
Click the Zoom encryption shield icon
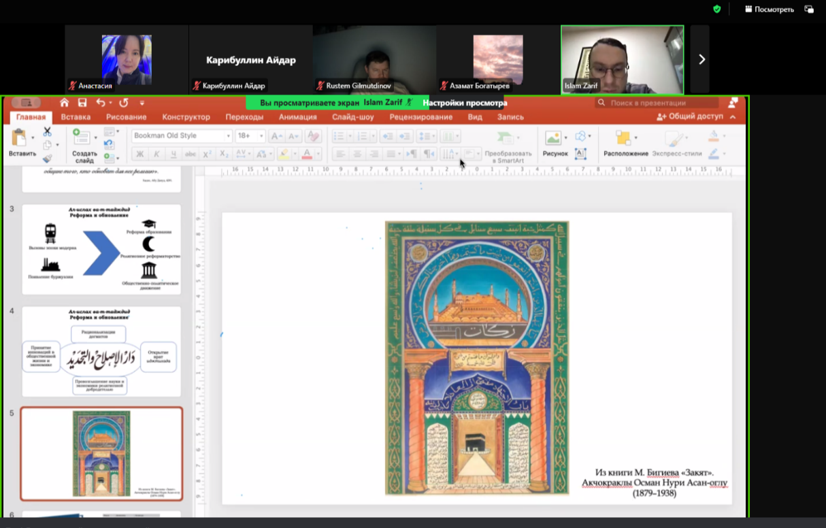tap(716, 10)
